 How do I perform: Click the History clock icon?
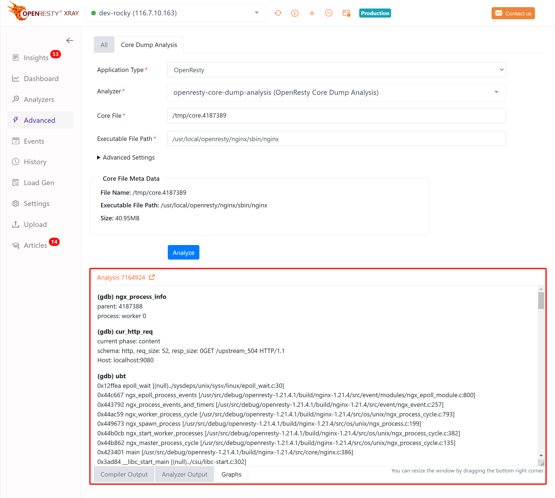pyautogui.click(x=16, y=162)
